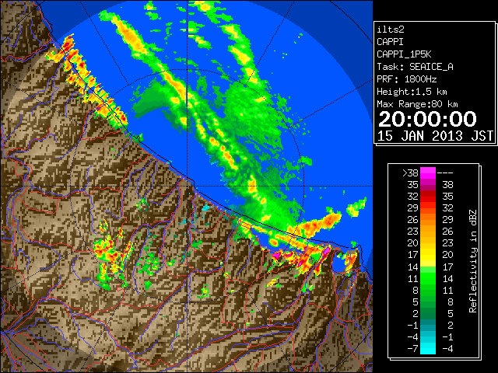Click the '---' legend upper bound text

(x=445, y=173)
